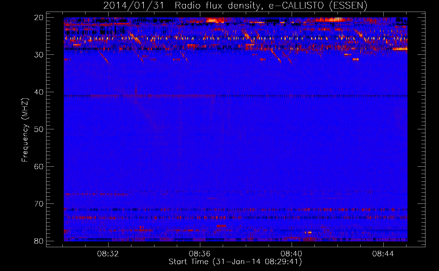Select the 60 MHz frequency tick label
Screen dimensions: 439x271
[x=39, y=166]
